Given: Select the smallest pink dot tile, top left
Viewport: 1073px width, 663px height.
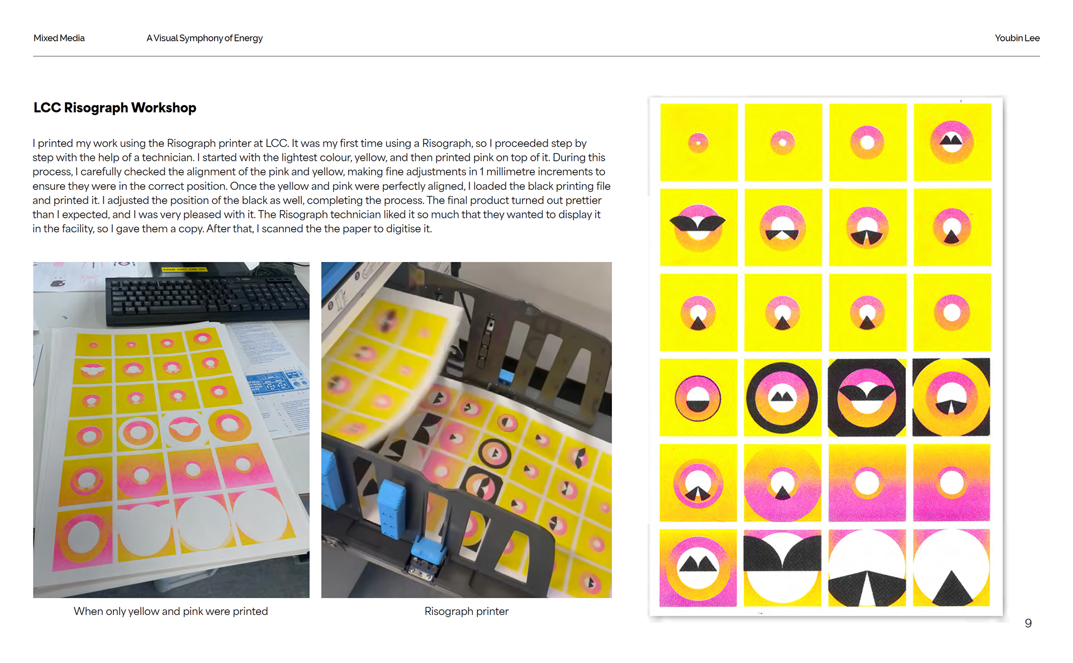Looking at the screenshot, I should 699,142.
